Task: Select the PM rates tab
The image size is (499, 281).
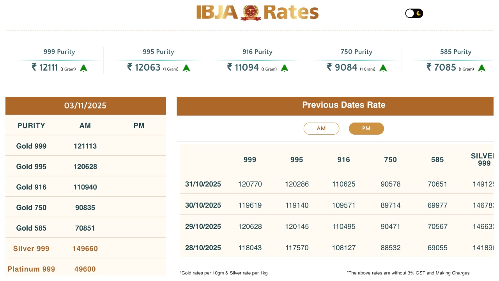Action: (366, 128)
